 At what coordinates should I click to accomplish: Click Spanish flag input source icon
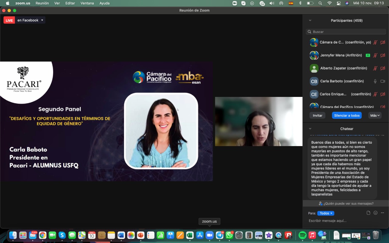tap(291, 3)
